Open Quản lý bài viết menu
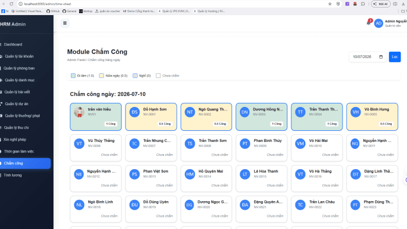The image size is (407, 229). pos(17,92)
